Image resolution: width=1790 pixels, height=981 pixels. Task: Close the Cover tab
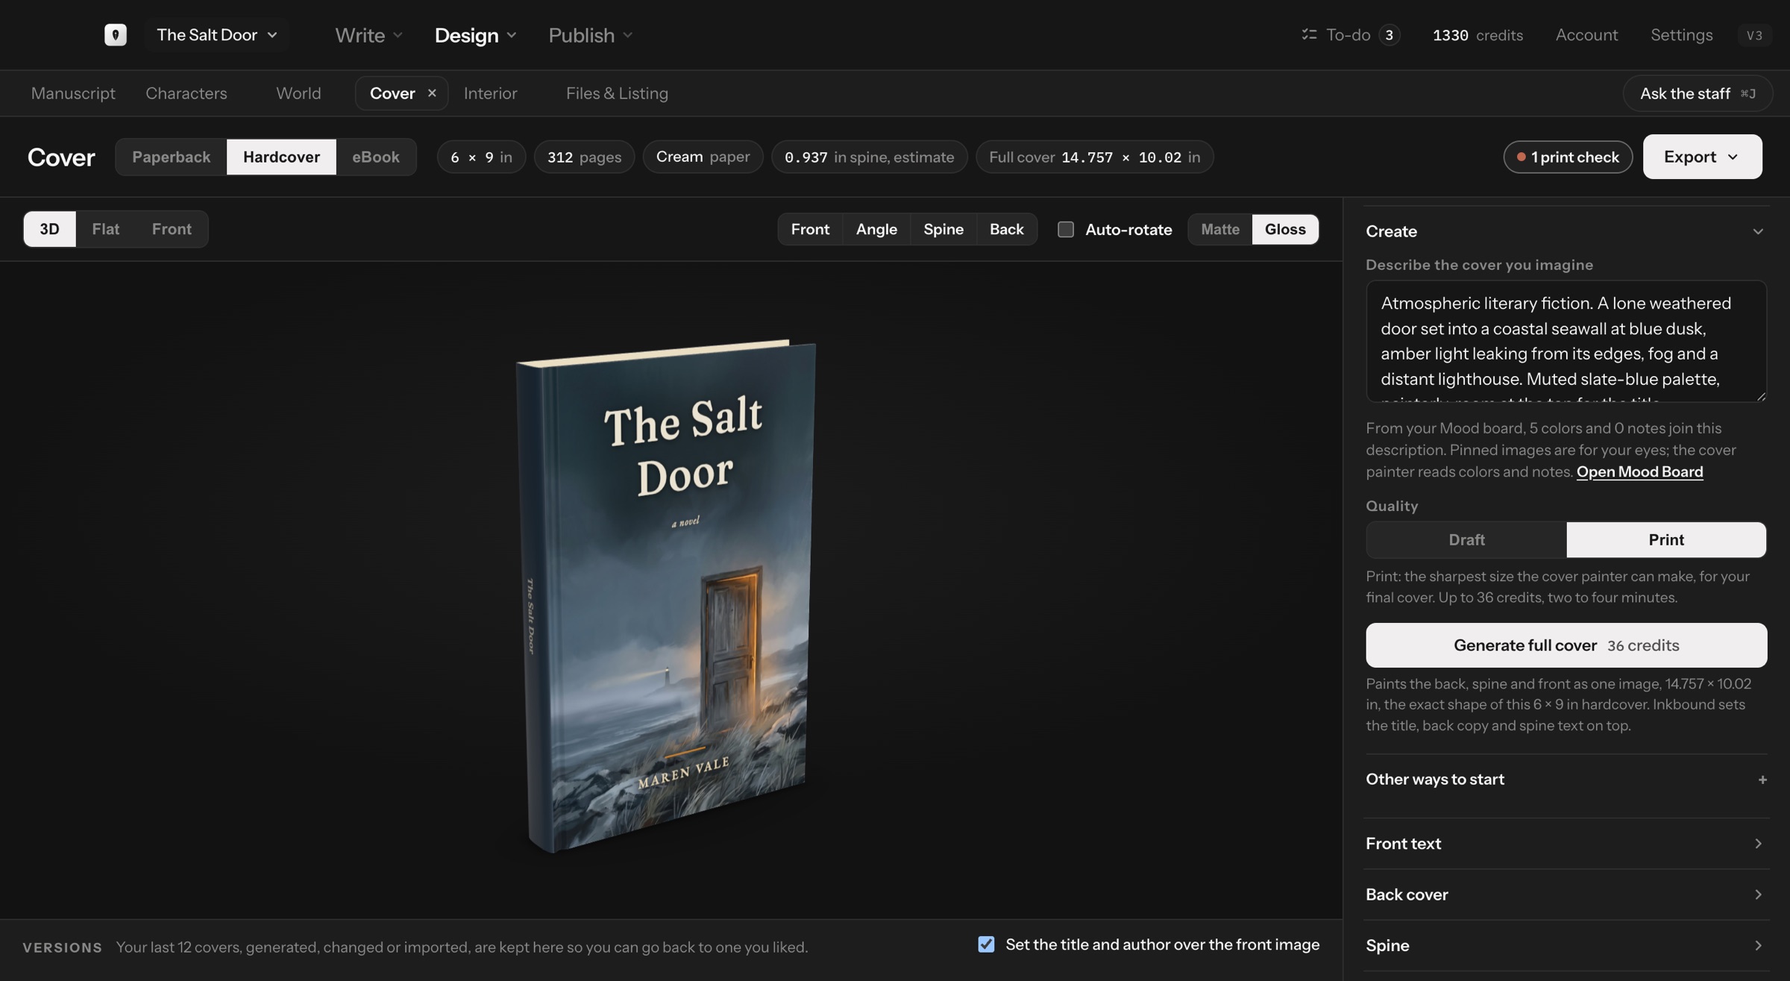click(x=432, y=93)
